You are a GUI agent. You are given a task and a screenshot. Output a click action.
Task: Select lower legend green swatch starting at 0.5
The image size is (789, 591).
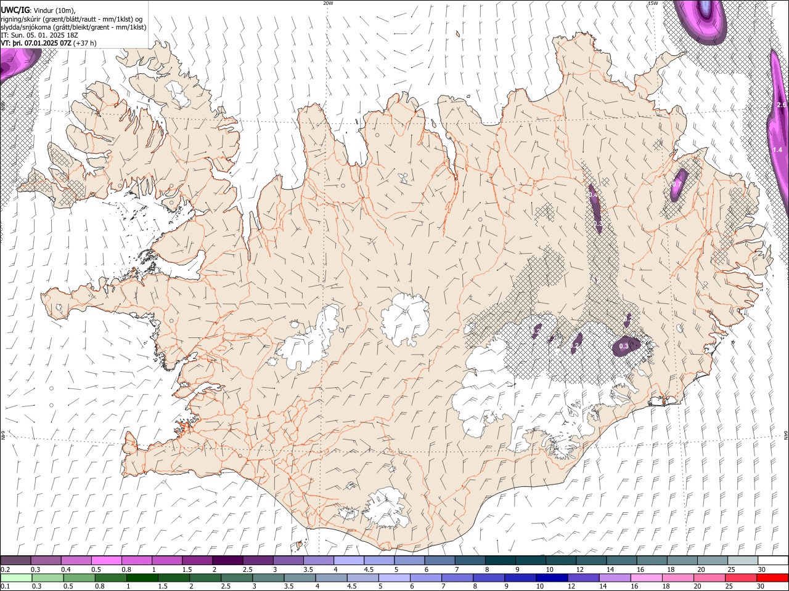[79, 577]
